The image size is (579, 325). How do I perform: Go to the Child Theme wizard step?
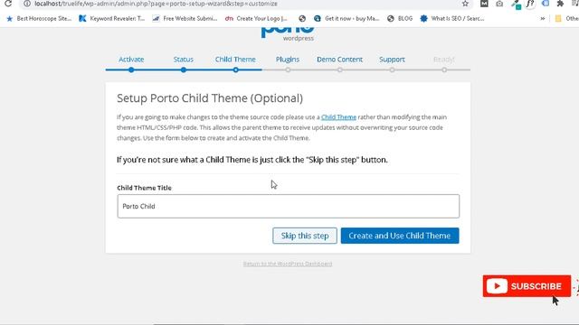point(235,60)
